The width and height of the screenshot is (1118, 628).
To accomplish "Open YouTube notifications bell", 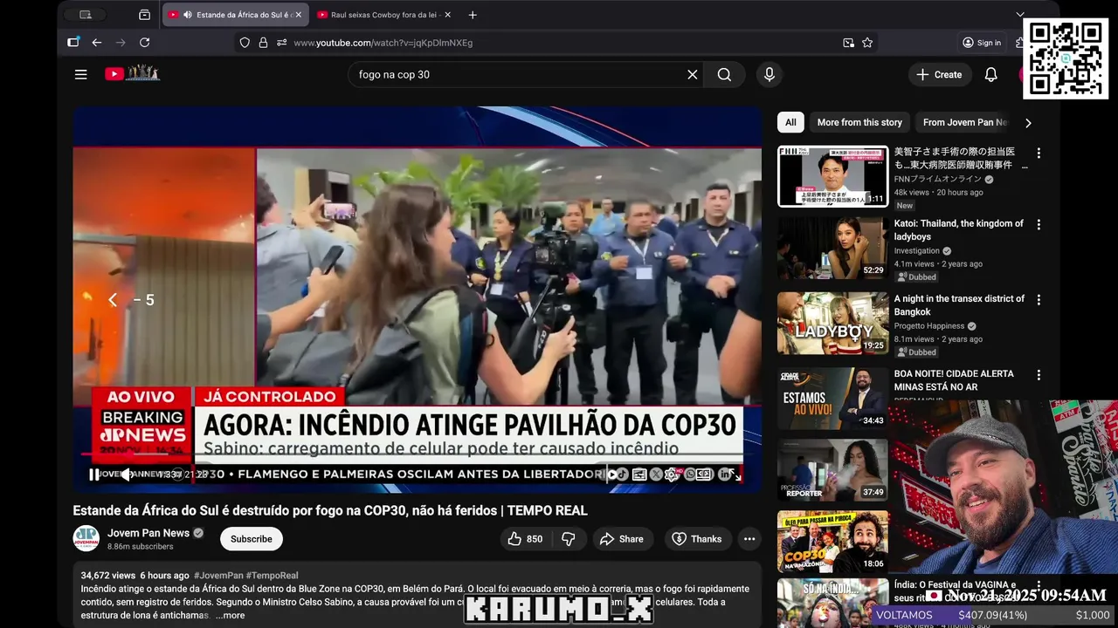I will 990,74.
